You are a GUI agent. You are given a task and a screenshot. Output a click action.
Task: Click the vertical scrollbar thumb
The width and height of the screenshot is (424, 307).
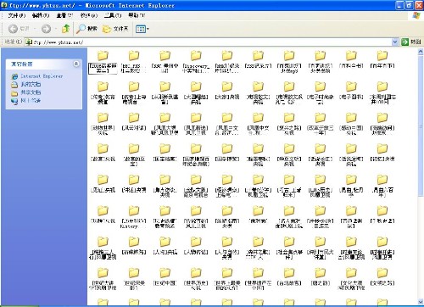tap(421, 126)
